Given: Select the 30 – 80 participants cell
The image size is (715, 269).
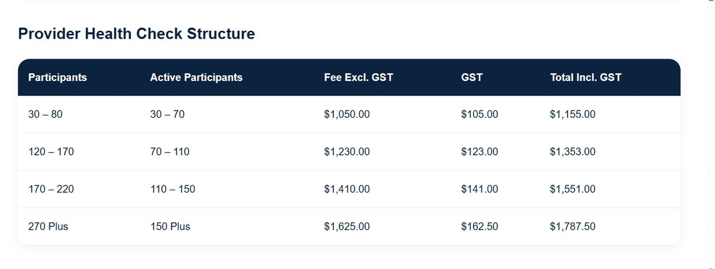Looking at the screenshot, I should pos(45,114).
